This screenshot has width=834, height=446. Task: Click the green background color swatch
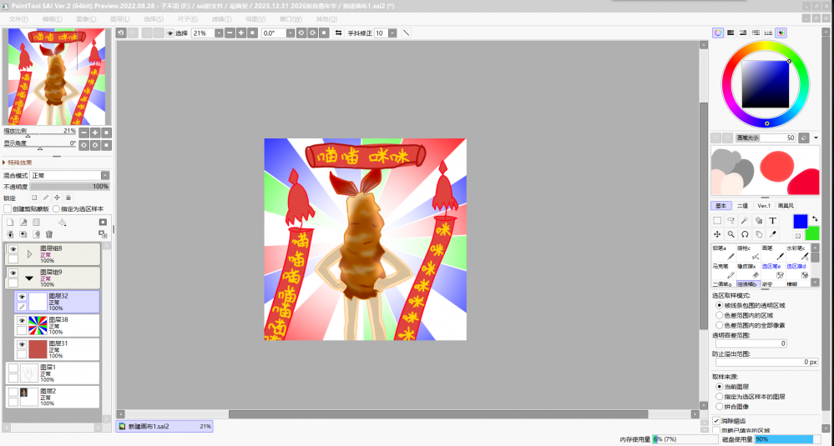[x=812, y=233]
